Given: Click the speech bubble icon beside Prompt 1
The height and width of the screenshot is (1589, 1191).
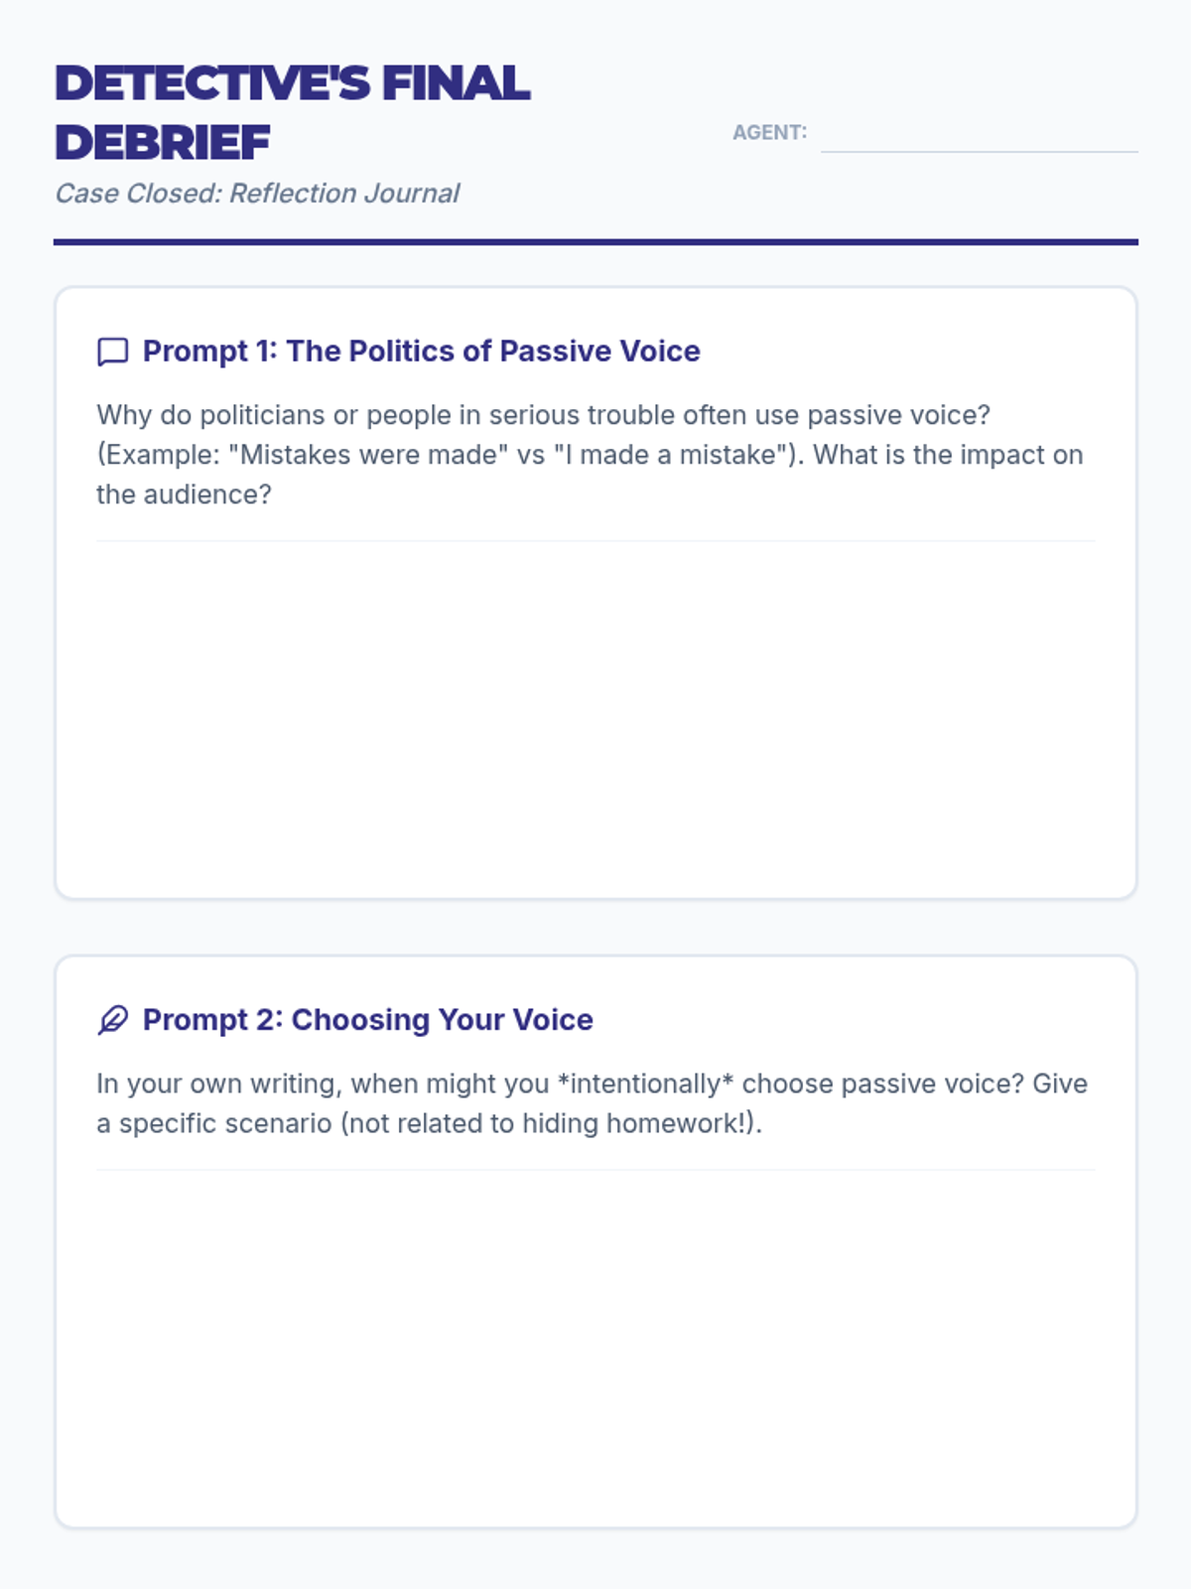Looking at the screenshot, I should point(112,352).
